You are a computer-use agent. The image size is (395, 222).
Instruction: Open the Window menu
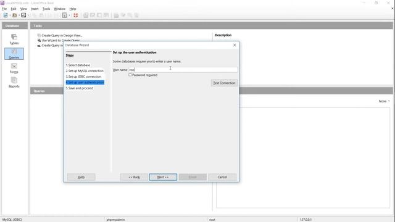[x=59, y=9]
